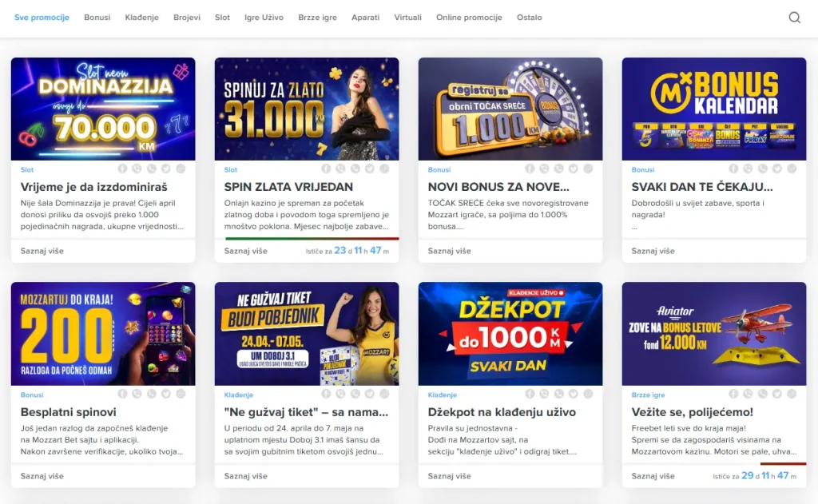This screenshot has width=818, height=504.
Task: Select the 'Brze igre' tab
Action: point(318,18)
